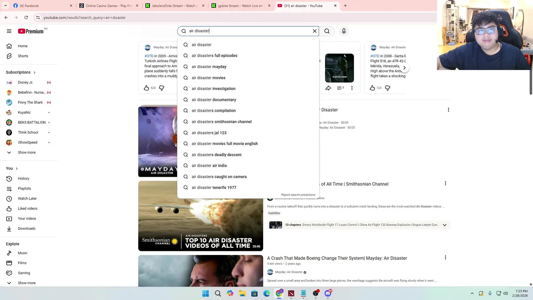The height and width of the screenshot is (300, 533).
Task: Open options for Boeing crash video
Action: 445,257
